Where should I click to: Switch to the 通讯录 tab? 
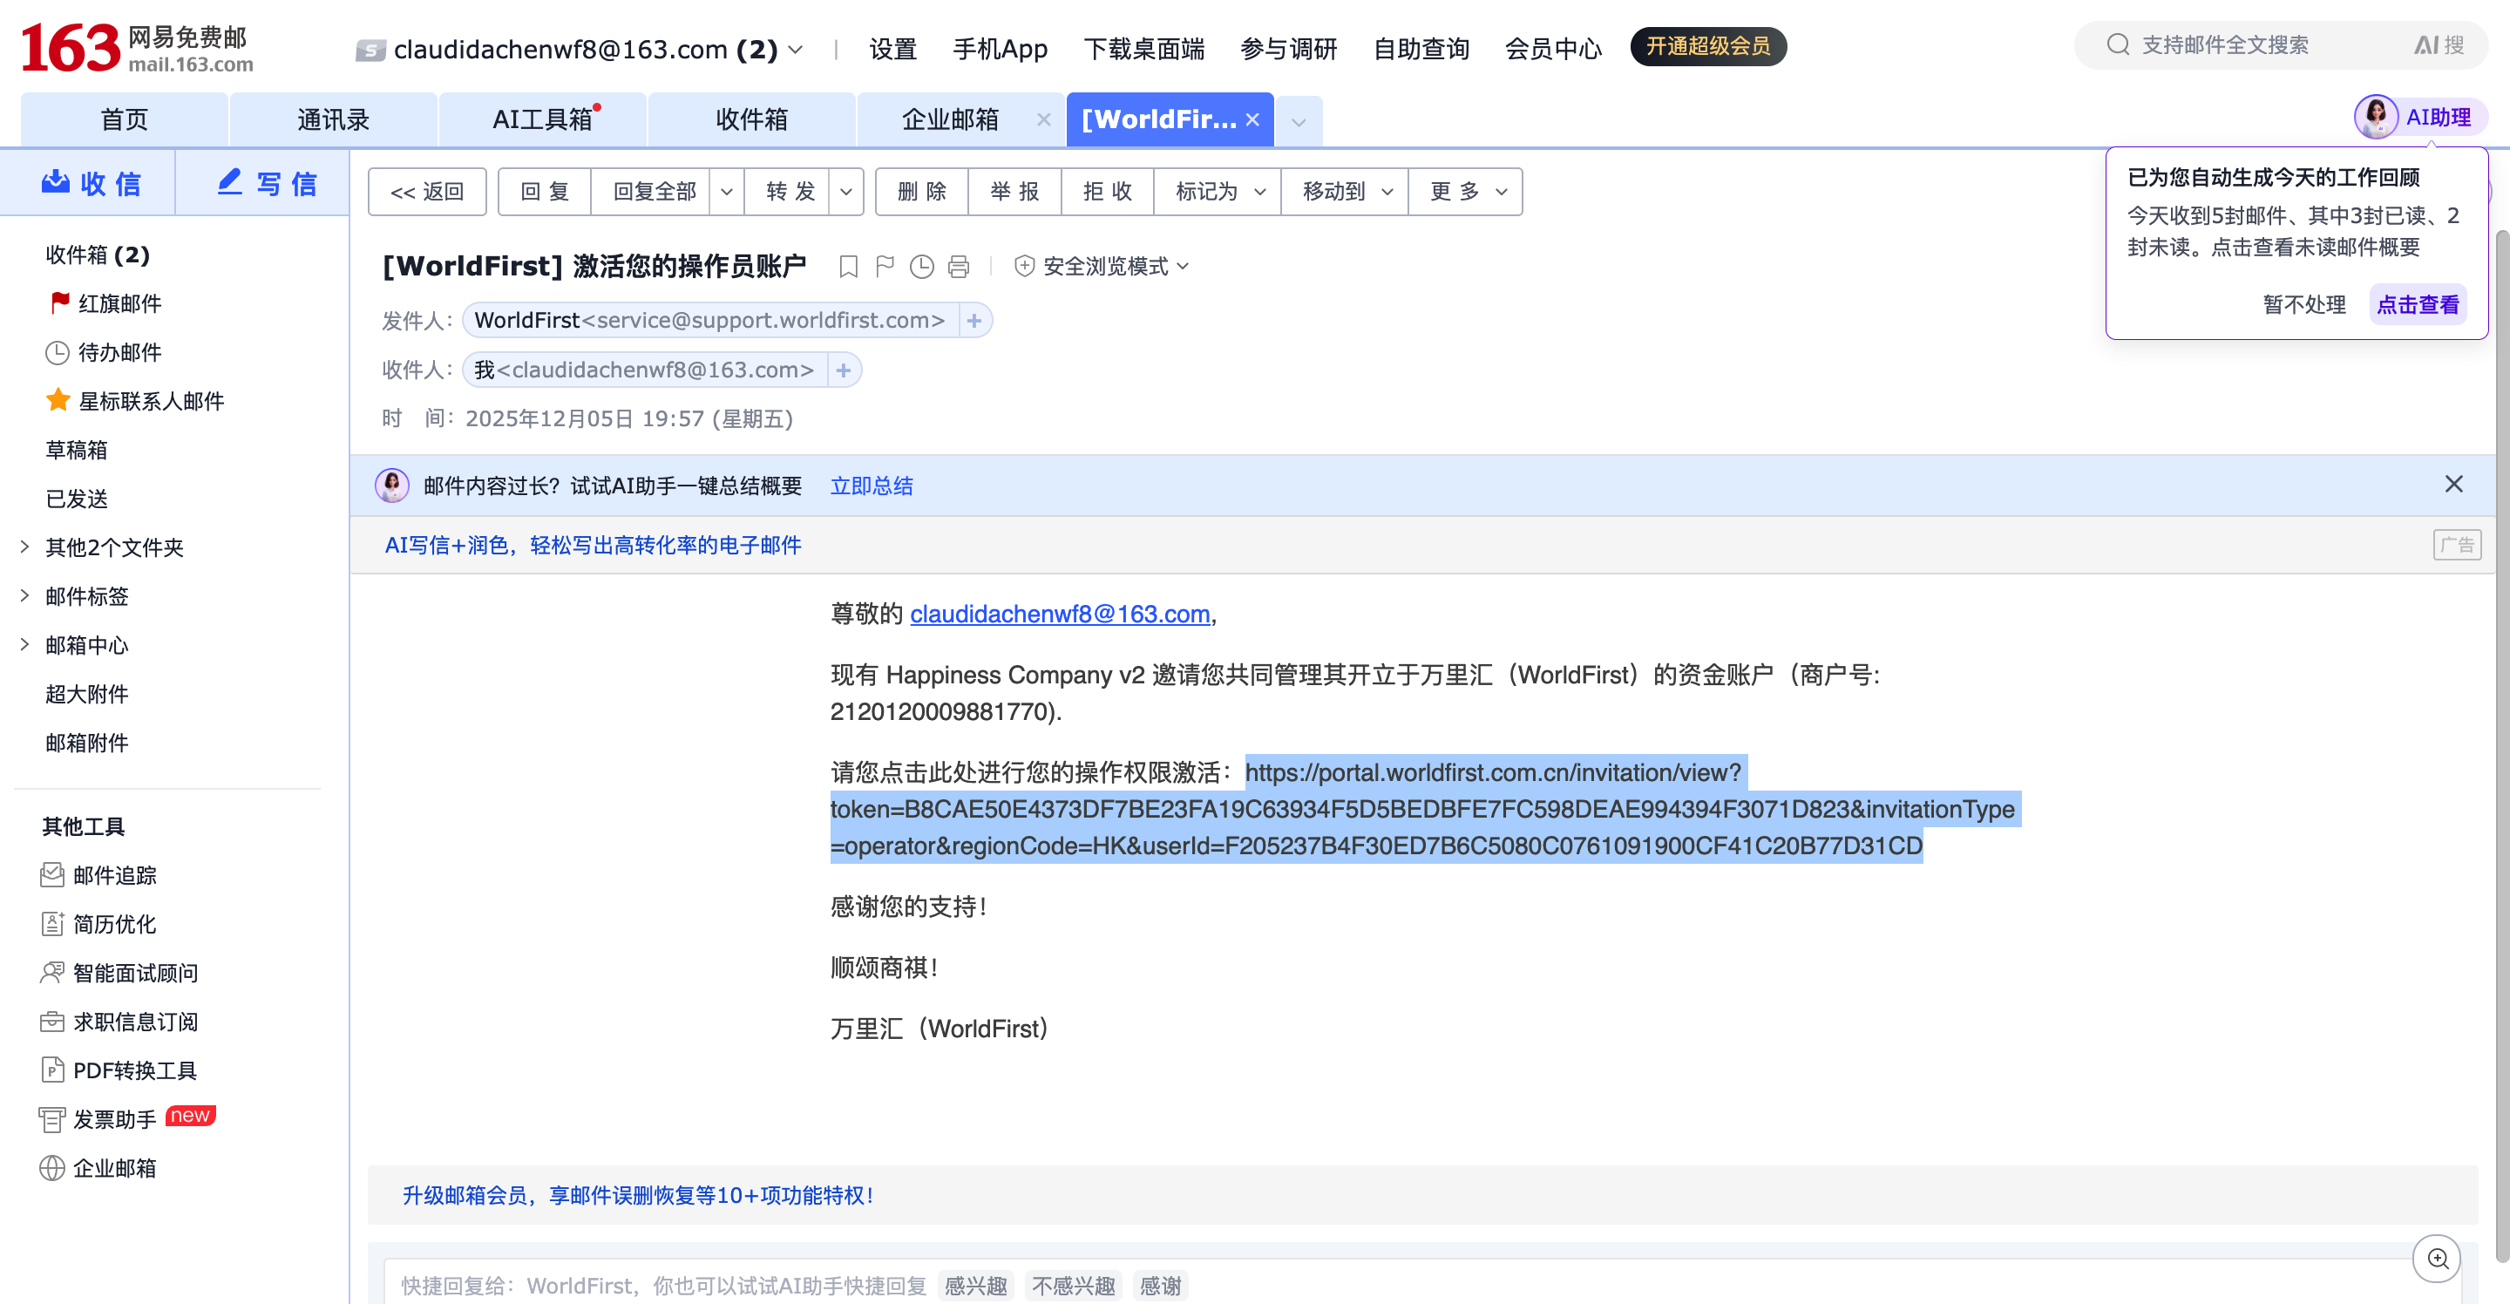tap(333, 120)
